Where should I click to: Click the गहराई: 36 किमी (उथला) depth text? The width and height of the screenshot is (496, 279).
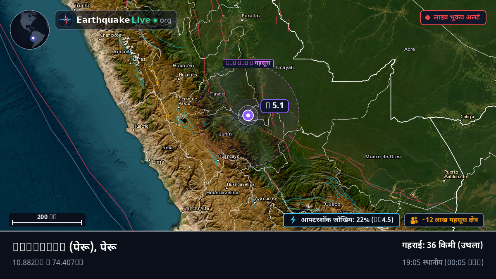[x=443, y=245]
